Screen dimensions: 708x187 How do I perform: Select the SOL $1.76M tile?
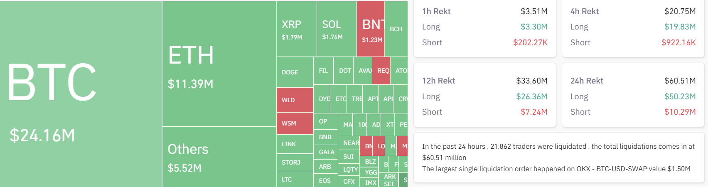(x=336, y=29)
